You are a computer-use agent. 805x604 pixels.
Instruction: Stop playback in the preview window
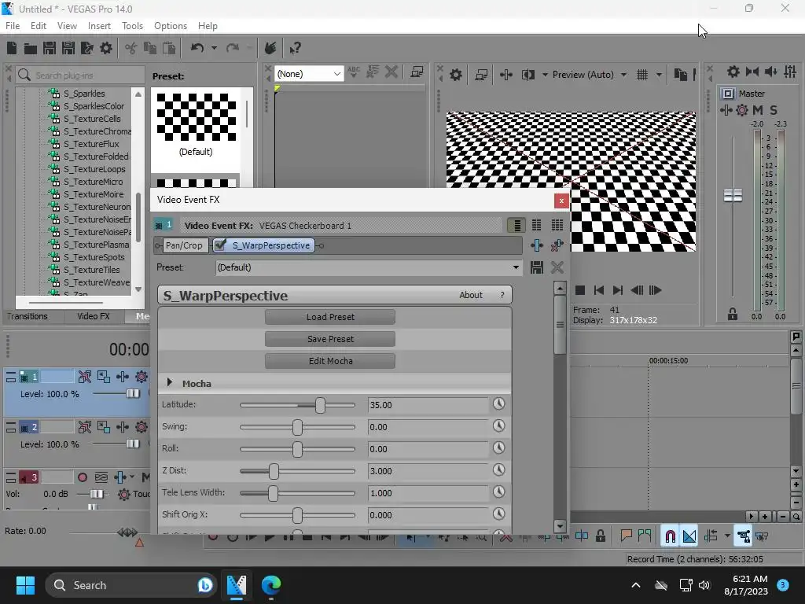point(580,291)
